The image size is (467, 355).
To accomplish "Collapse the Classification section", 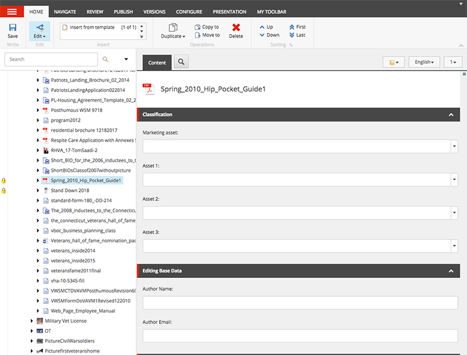I will pyautogui.click(x=450, y=114).
